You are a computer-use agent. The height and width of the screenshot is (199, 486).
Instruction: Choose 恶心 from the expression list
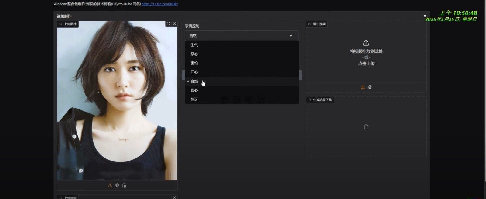pyautogui.click(x=194, y=54)
